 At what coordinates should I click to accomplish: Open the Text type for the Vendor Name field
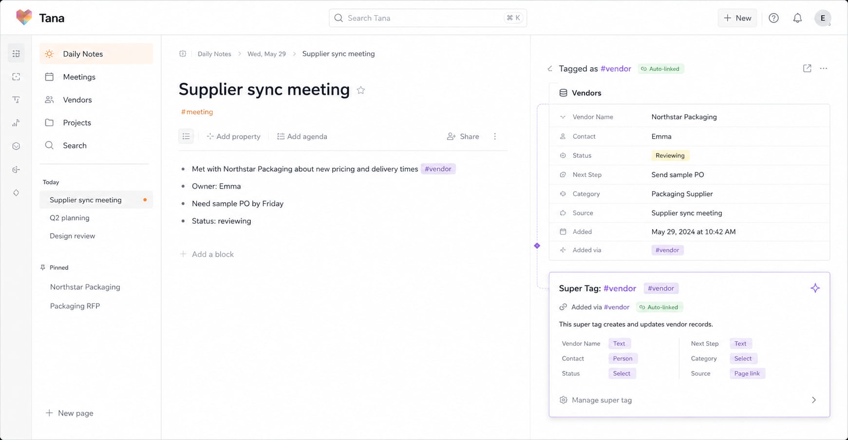[x=619, y=344]
